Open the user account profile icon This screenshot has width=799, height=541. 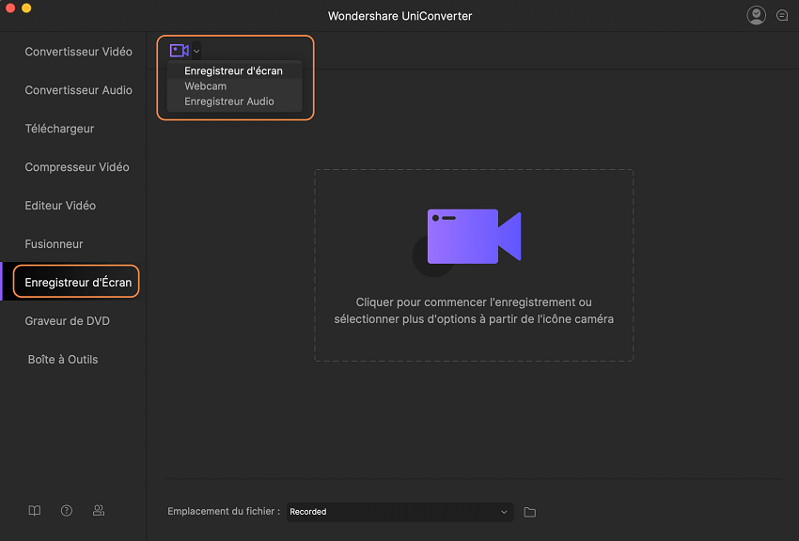click(x=756, y=15)
